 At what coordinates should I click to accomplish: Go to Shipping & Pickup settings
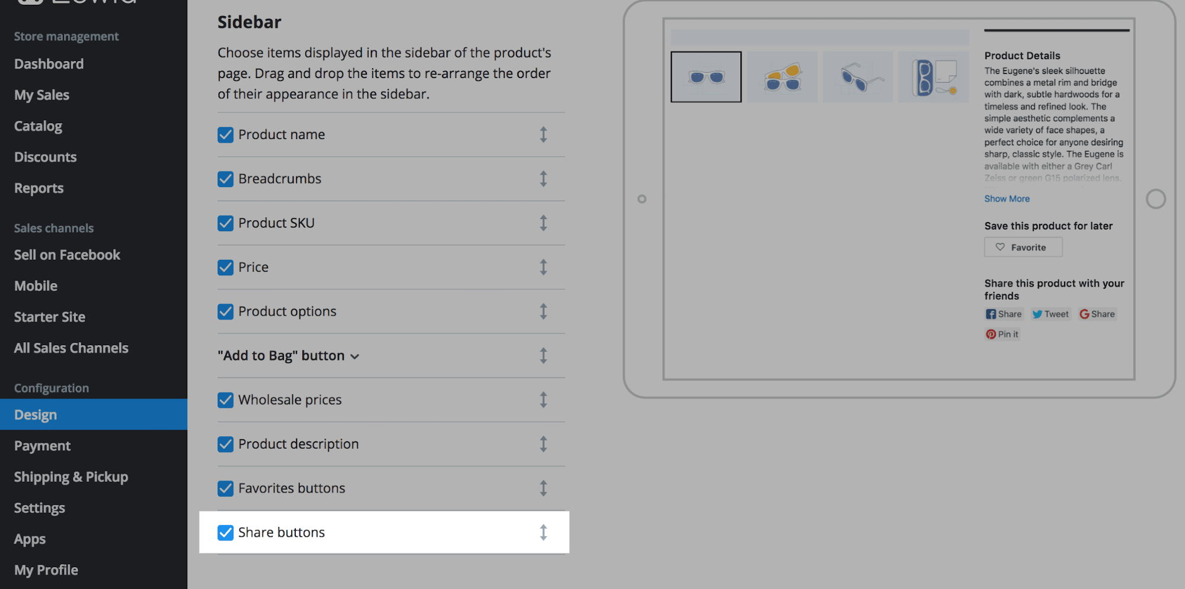[71, 477]
